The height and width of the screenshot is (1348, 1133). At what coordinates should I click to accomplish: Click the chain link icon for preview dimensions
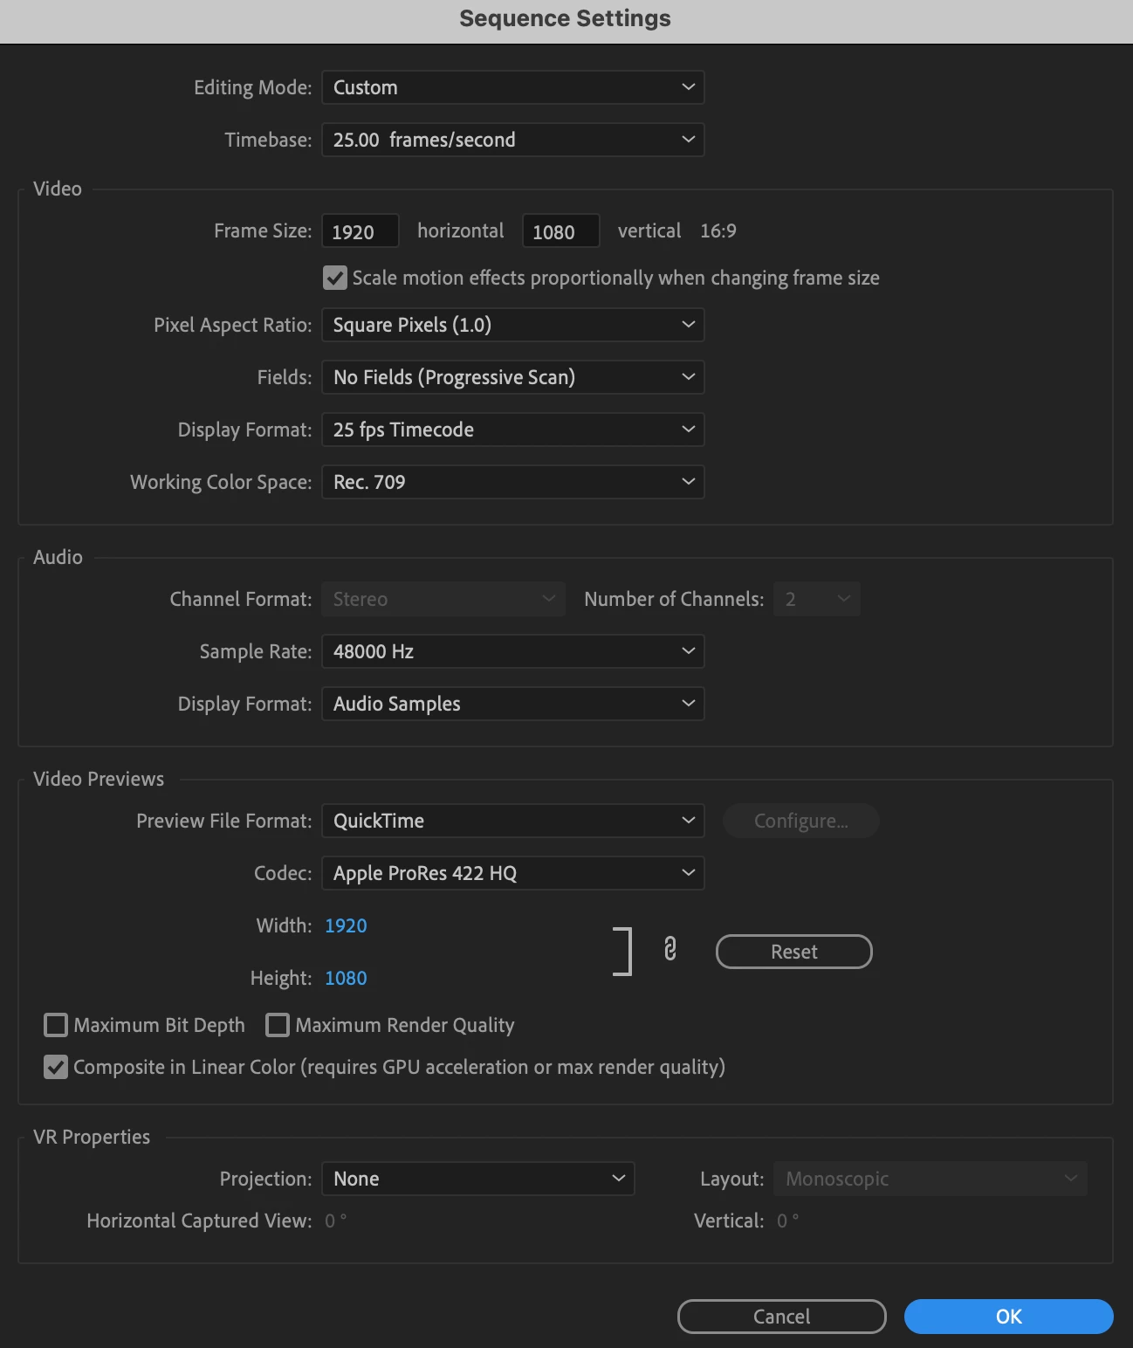tap(670, 949)
